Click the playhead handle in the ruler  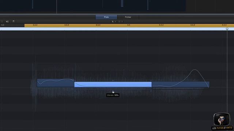[x=227, y=29]
